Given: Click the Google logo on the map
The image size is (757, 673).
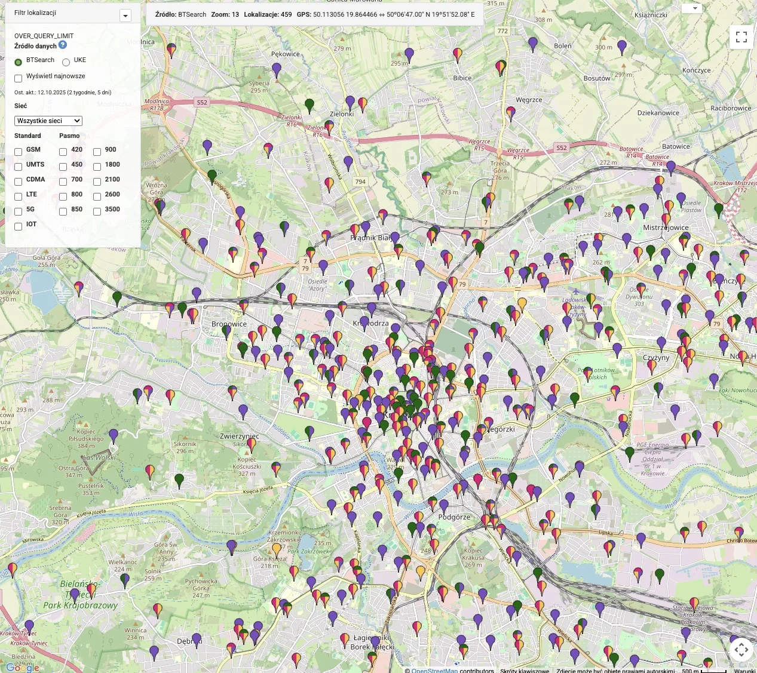Looking at the screenshot, I should pos(23,668).
